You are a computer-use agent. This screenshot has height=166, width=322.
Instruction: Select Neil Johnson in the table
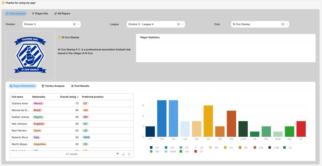point(19,124)
